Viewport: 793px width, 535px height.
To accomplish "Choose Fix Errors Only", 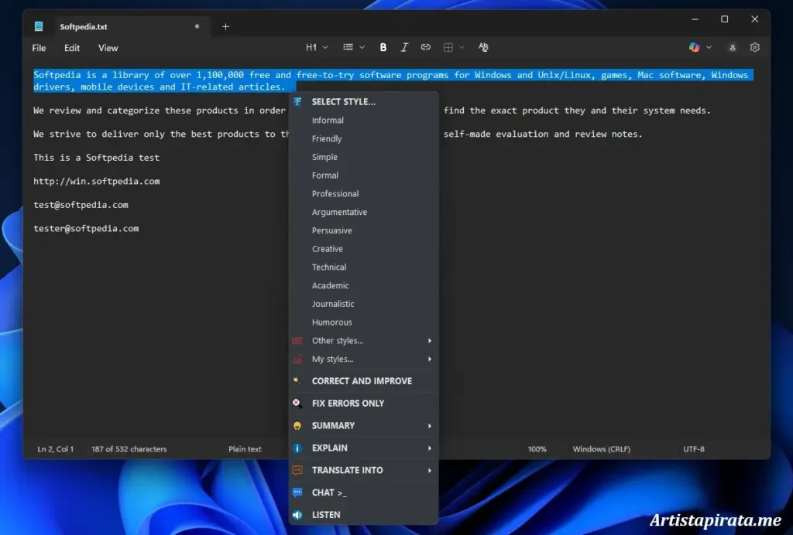I will click(348, 404).
